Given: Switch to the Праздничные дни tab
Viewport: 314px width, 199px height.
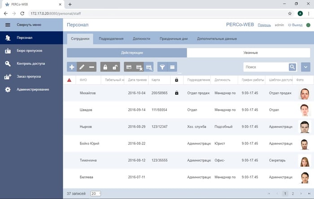Looking at the screenshot, I should 174,39.
